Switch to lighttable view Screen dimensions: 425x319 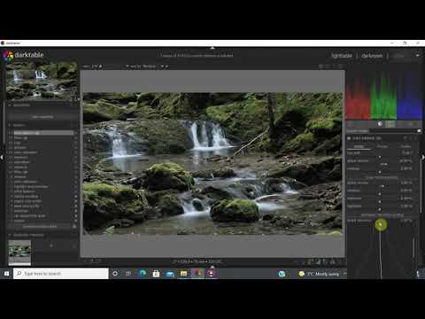(x=342, y=56)
